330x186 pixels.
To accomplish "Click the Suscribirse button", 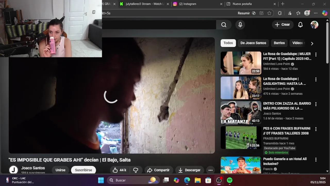I will pyautogui.click(x=84, y=170).
